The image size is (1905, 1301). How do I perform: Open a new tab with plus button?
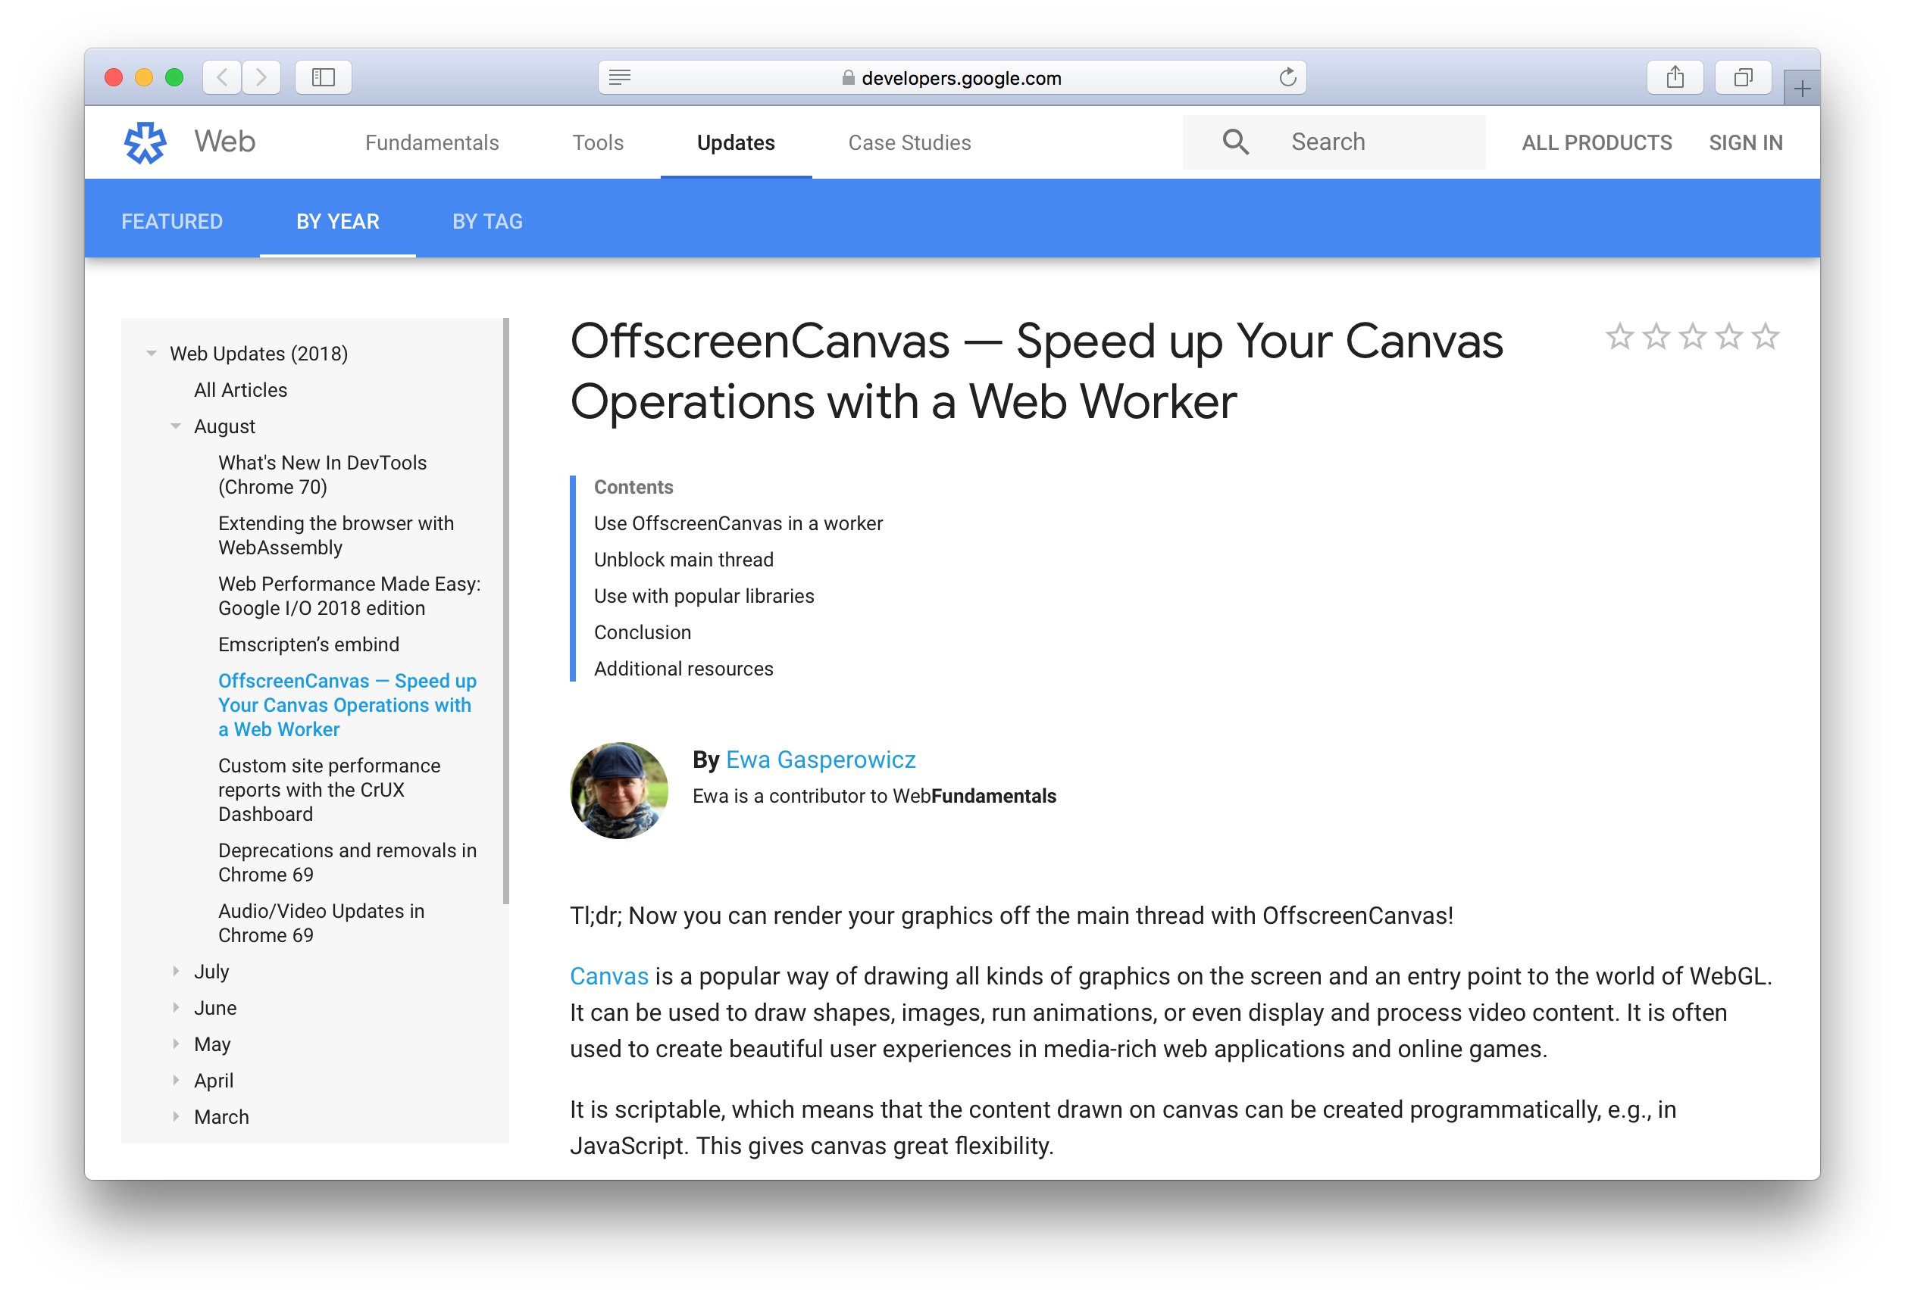[1802, 89]
